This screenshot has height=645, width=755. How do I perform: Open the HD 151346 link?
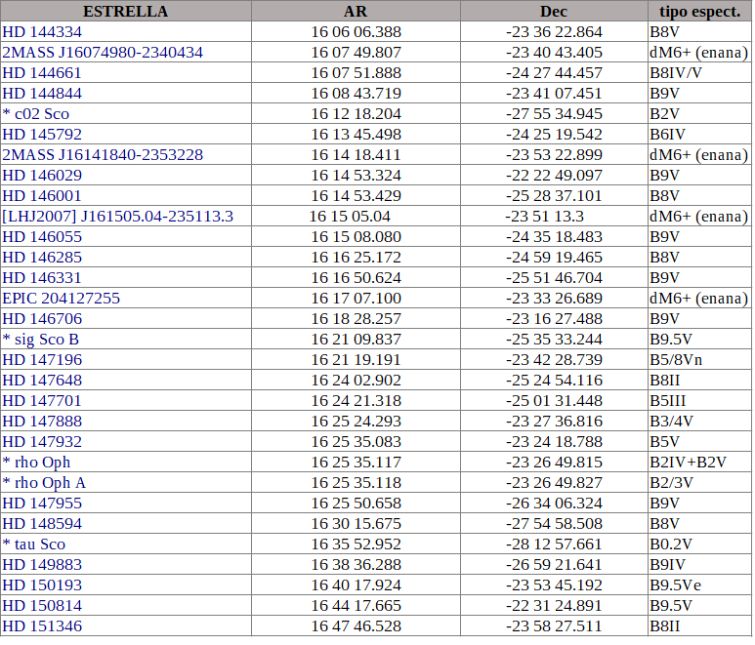pyautogui.click(x=42, y=625)
